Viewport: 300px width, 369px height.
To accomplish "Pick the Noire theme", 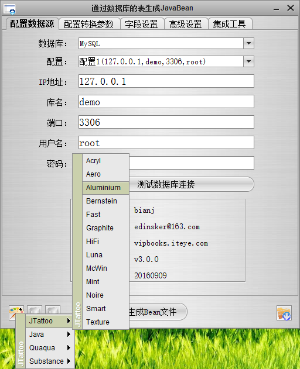I will 105,295.
